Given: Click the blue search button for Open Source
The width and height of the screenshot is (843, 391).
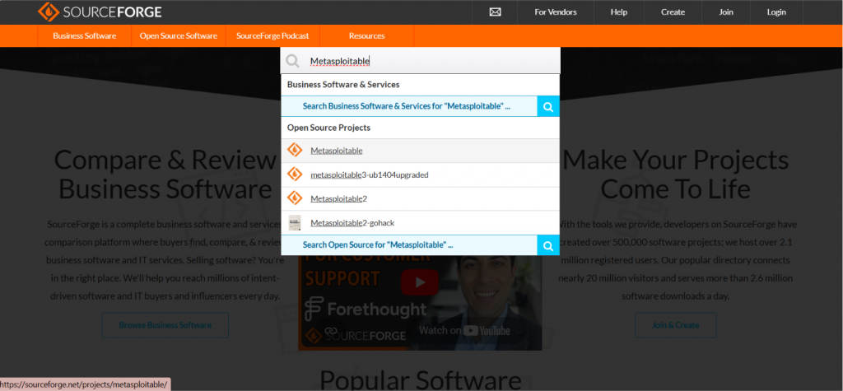Looking at the screenshot, I should click(547, 245).
